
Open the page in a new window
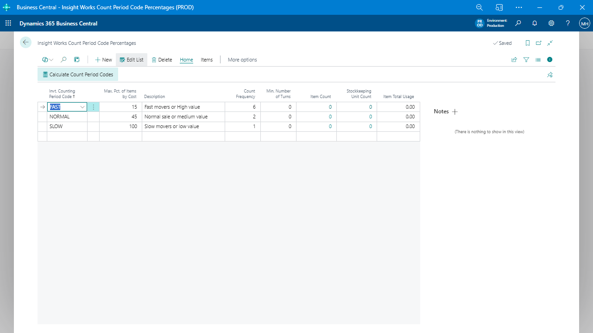pos(538,43)
